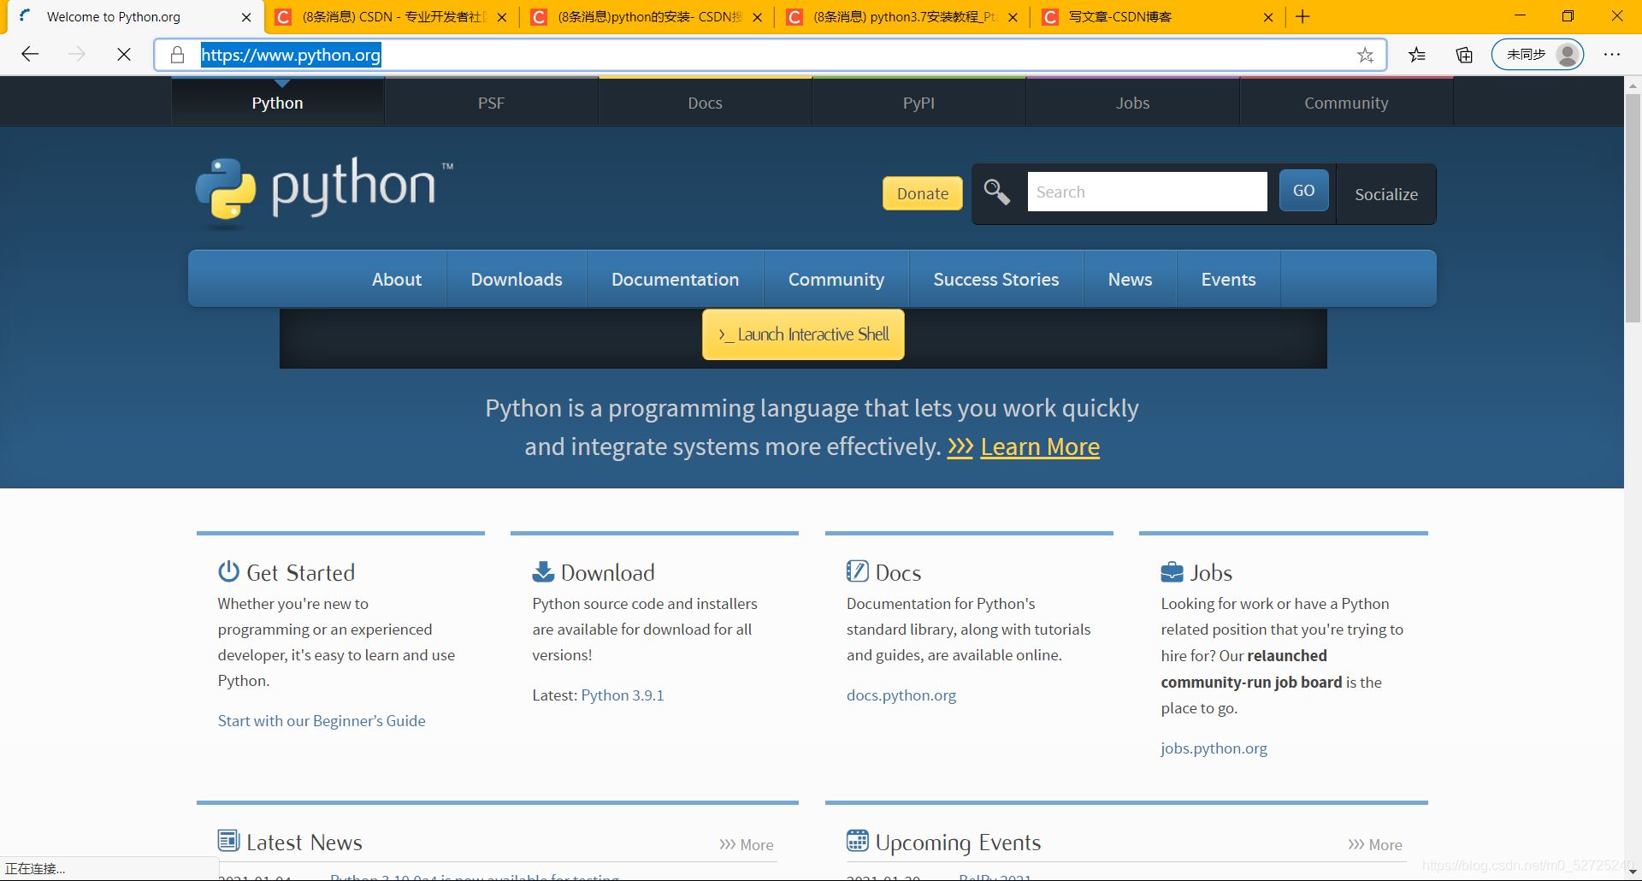
Task: Open browser settings and more menu
Action: (x=1612, y=55)
